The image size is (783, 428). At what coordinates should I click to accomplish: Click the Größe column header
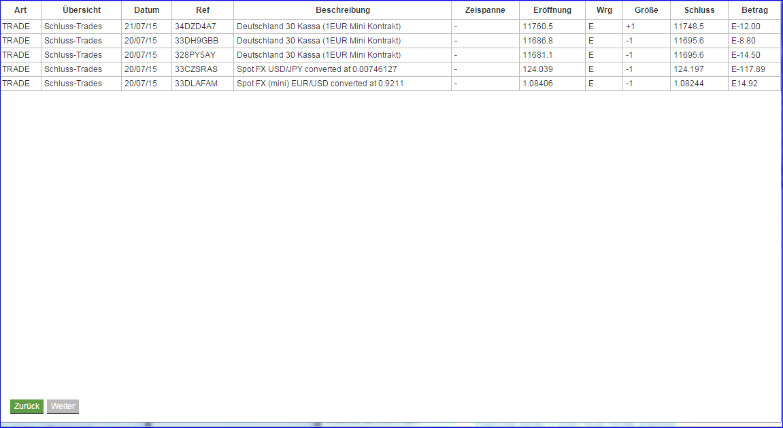point(646,10)
